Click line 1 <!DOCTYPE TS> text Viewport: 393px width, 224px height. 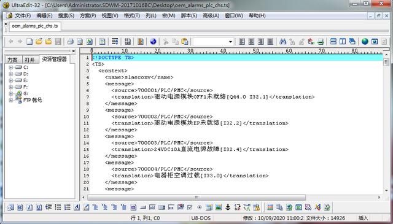(113, 58)
